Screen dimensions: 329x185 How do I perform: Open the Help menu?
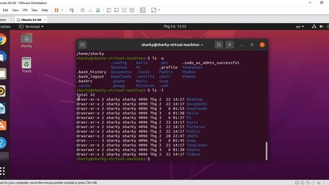45,10
